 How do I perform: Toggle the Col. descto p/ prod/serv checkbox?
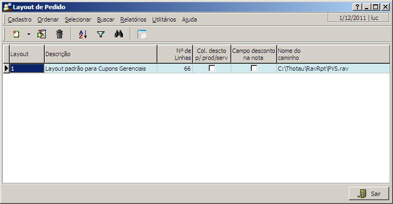[212, 68]
